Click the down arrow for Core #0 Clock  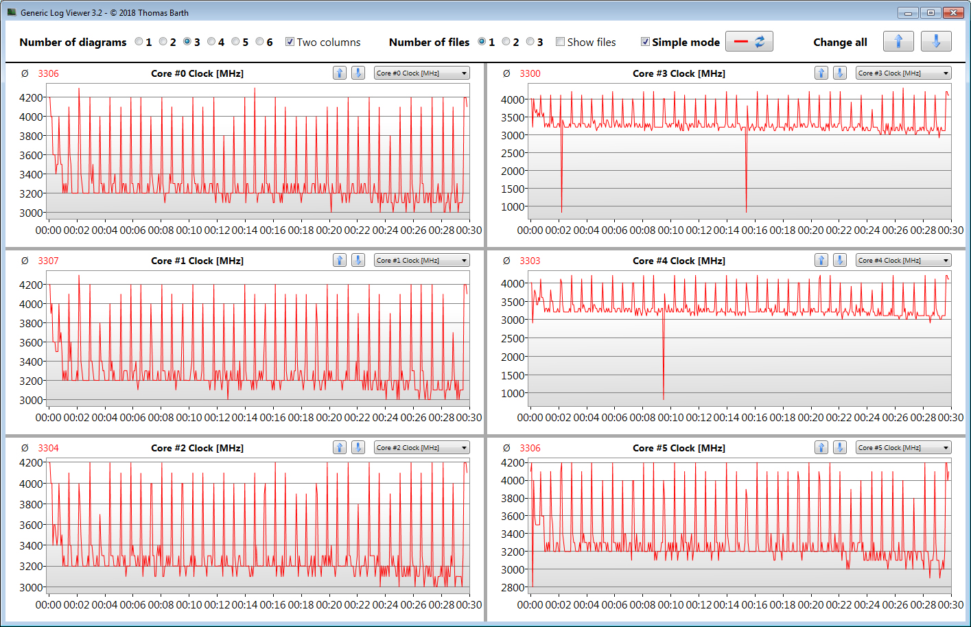point(358,73)
